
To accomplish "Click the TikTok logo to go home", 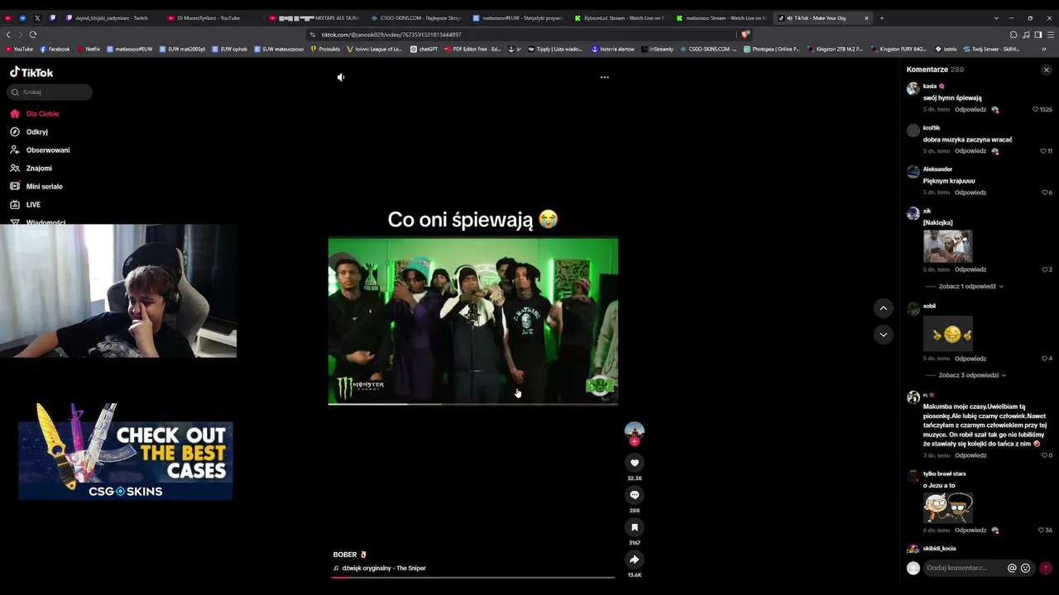I will pyautogui.click(x=31, y=73).
